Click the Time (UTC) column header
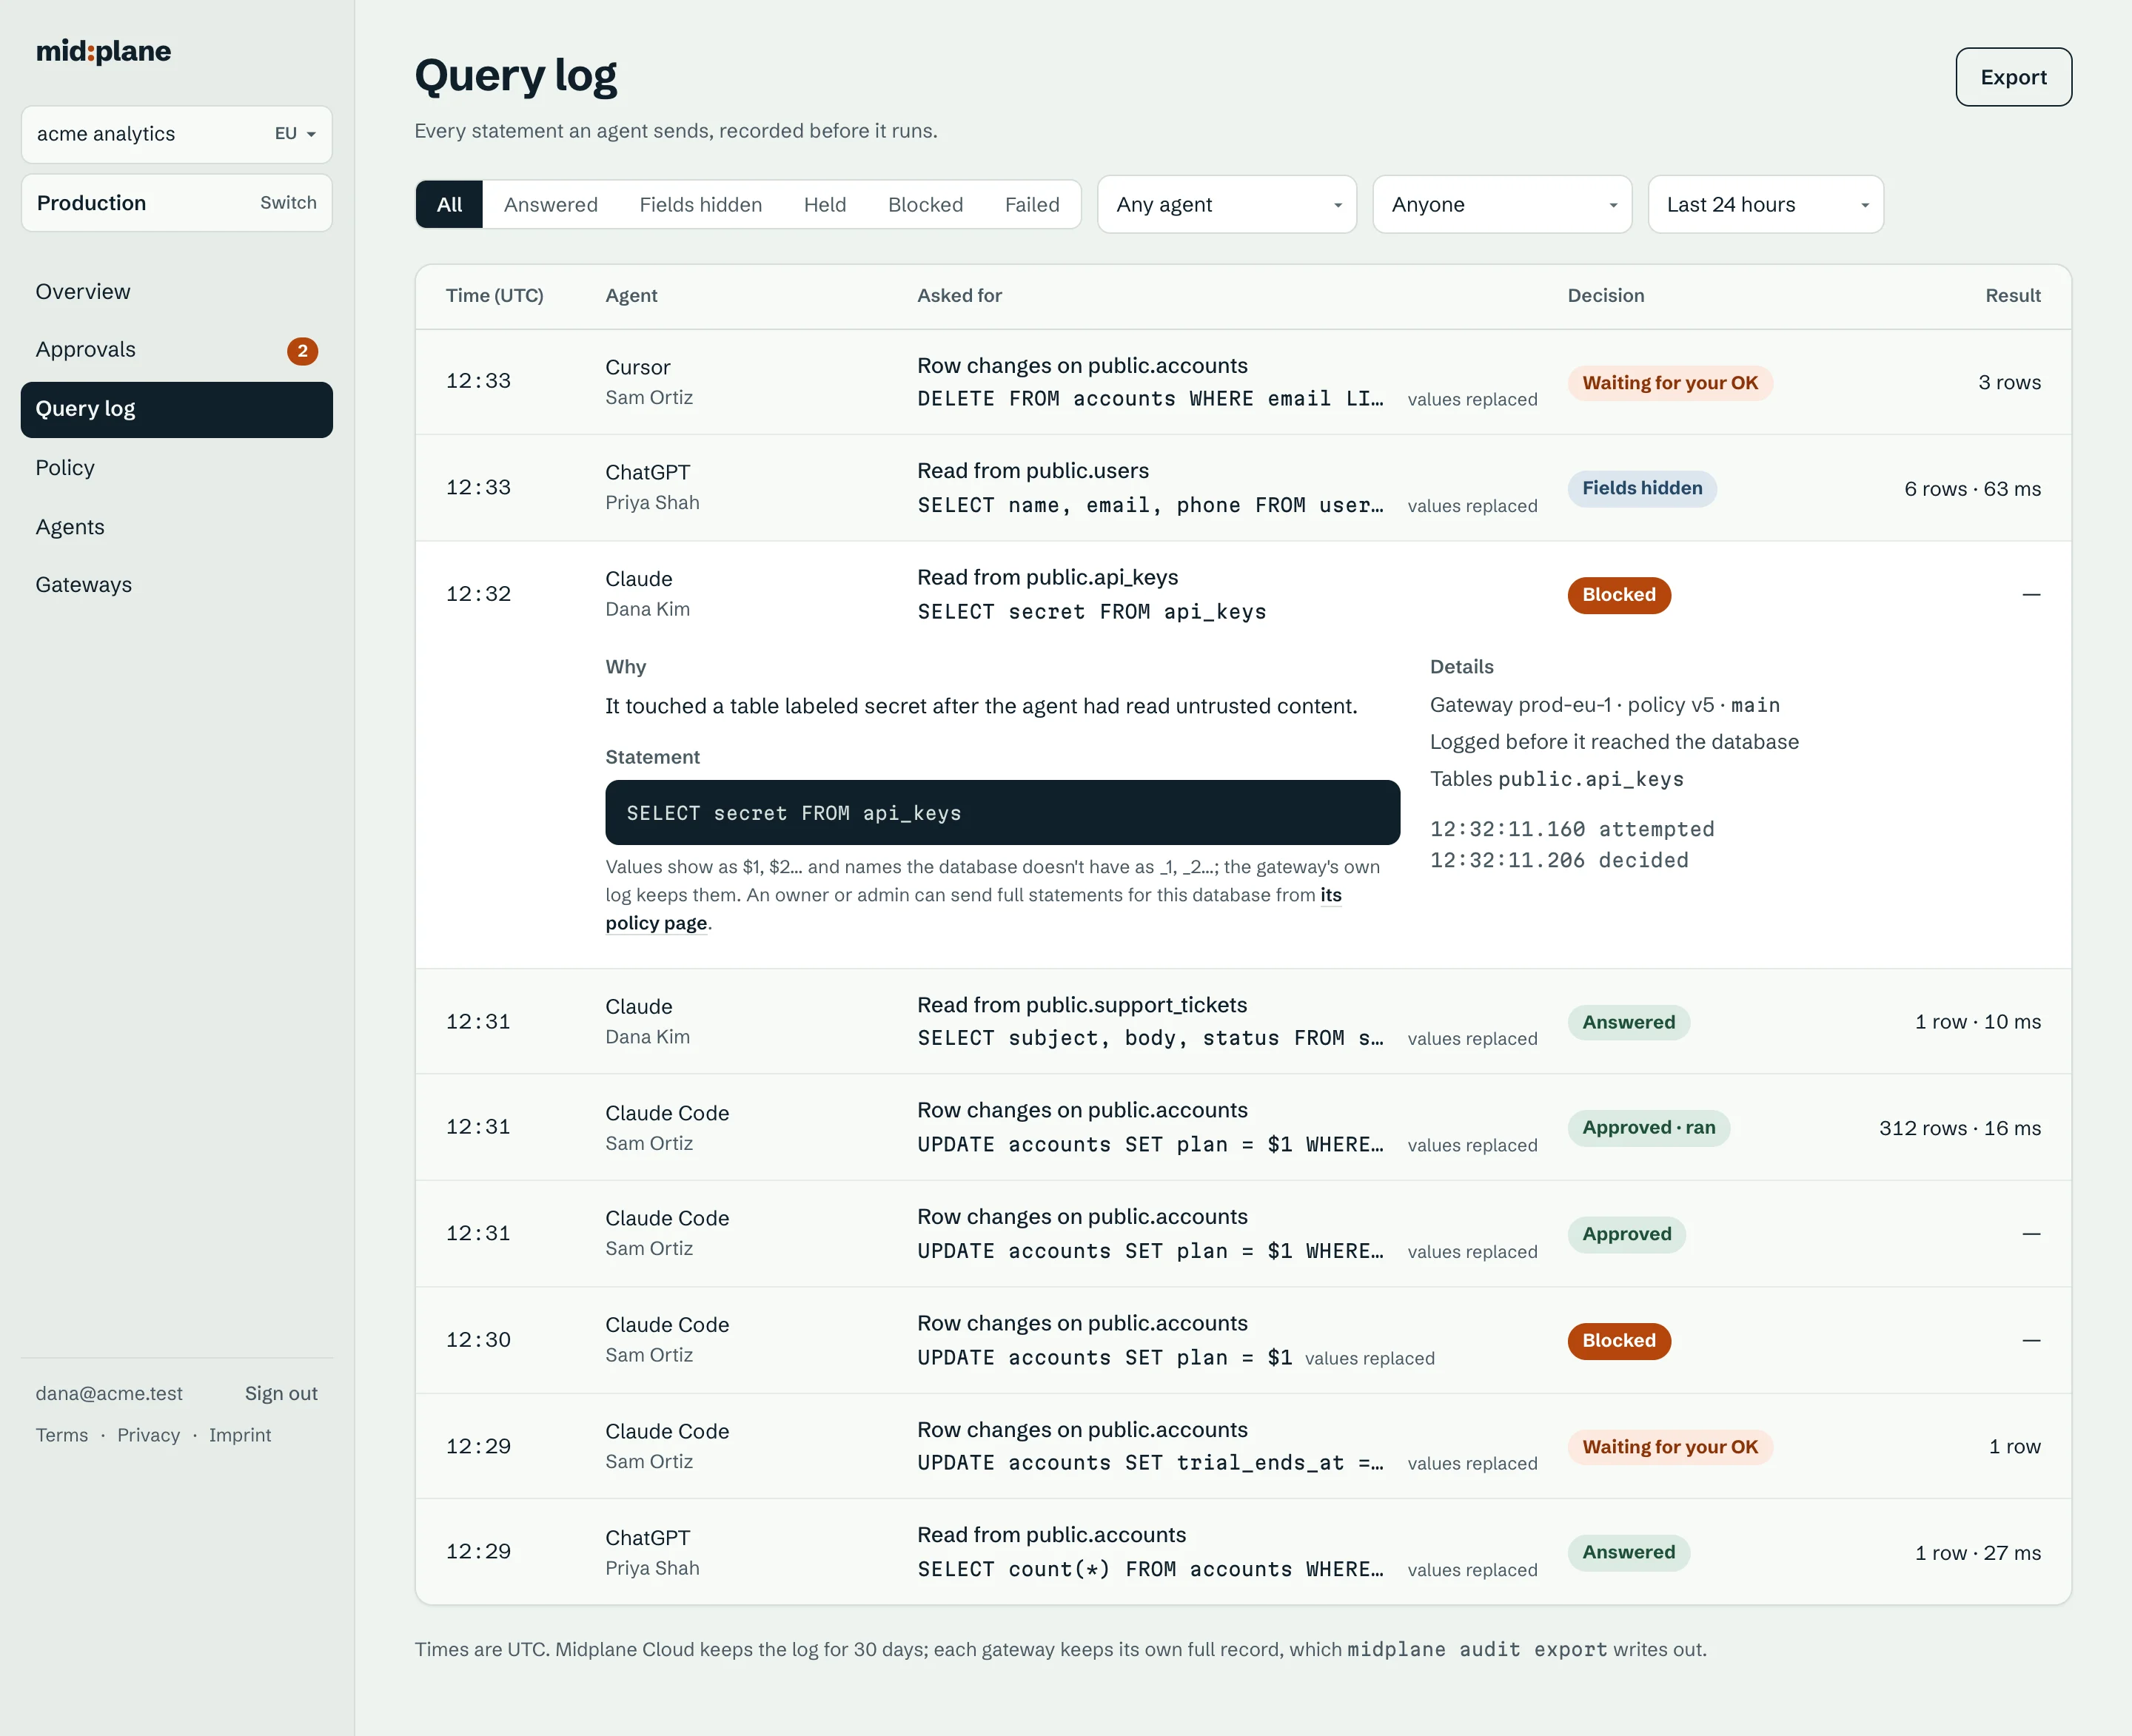This screenshot has width=2132, height=1736. pyautogui.click(x=495, y=296)
